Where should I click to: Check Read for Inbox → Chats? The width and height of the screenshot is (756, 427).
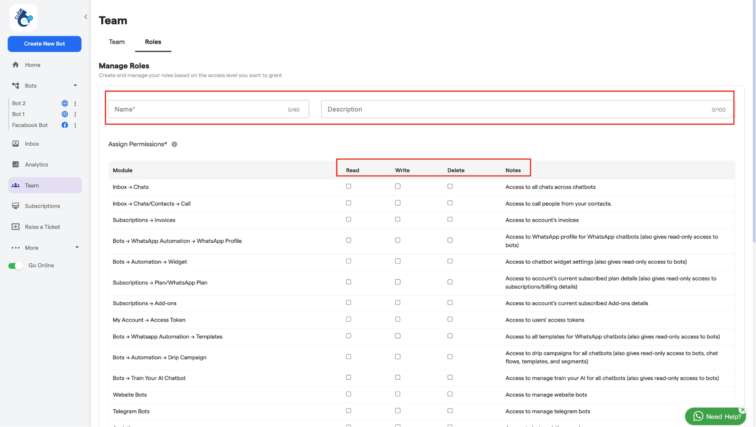click(349, 186)
